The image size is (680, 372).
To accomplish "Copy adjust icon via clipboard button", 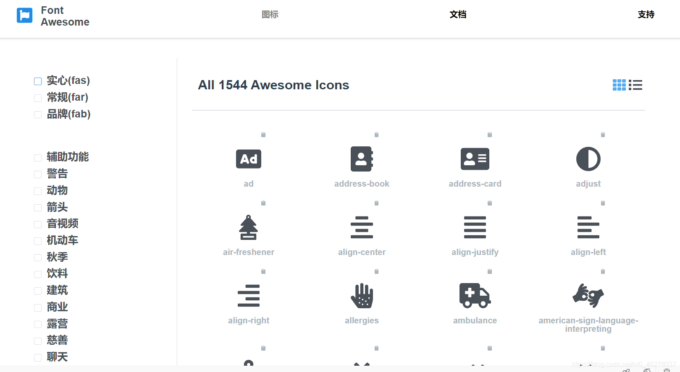I will tap(603, 135).
